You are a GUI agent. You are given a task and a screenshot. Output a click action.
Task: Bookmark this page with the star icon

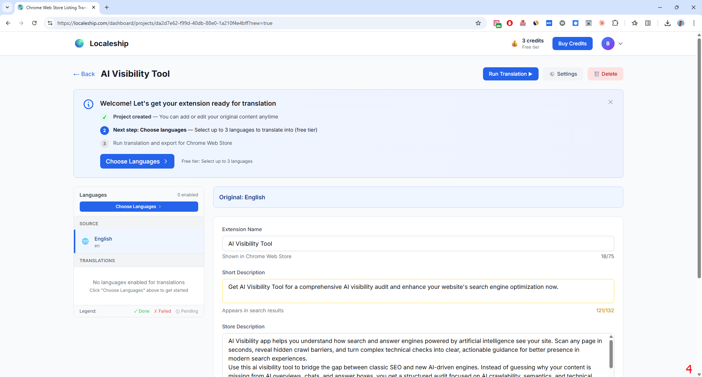coord(478,23)
